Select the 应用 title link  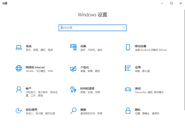point(138,68)
